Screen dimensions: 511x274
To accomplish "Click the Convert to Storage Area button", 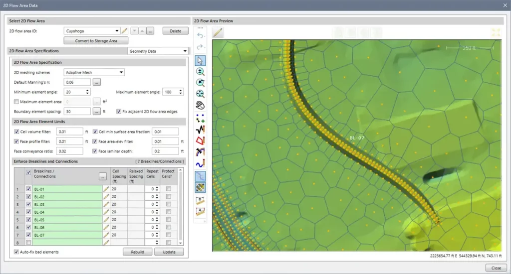I will point(95,40).
